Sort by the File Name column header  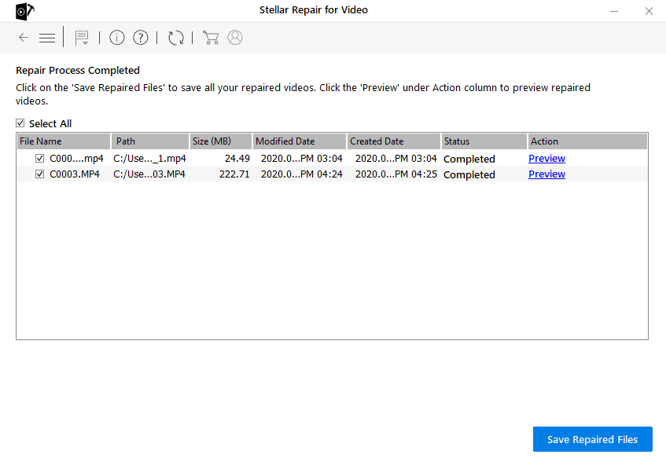tap(63, 141)
